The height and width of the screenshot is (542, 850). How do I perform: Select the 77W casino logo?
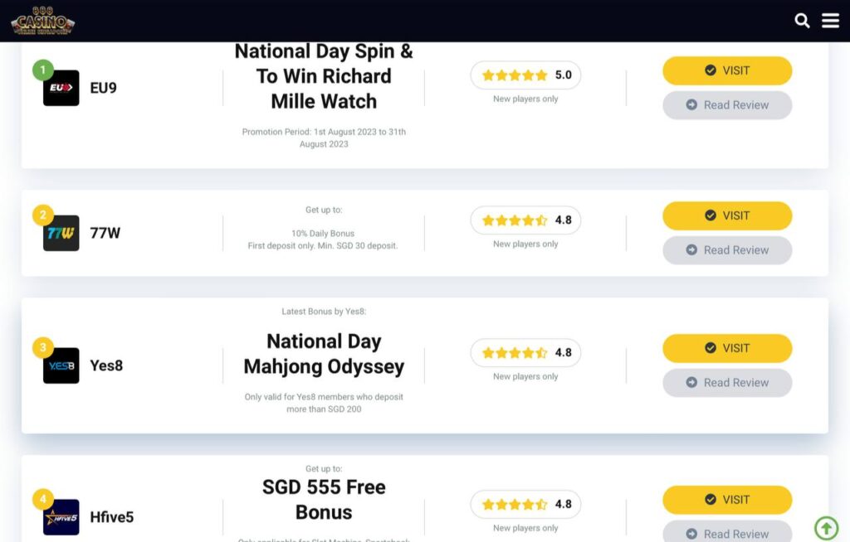pyautogui.click(x=59, y=232)
